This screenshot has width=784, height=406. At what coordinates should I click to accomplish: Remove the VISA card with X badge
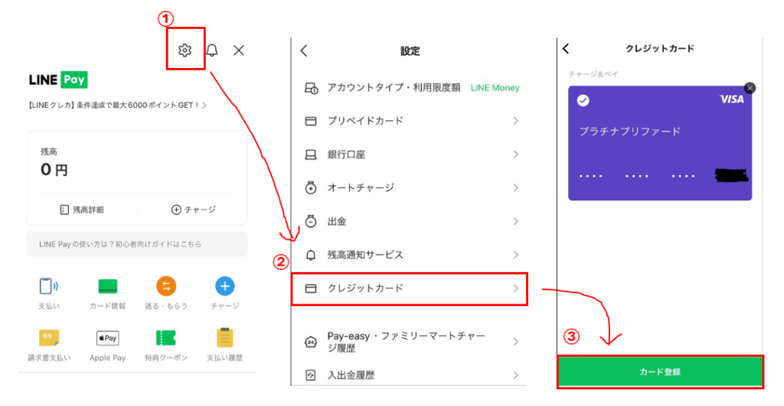(x=750, y=88)
